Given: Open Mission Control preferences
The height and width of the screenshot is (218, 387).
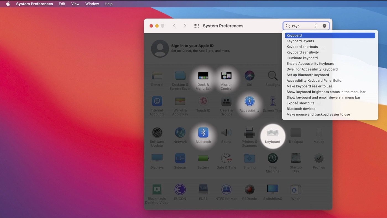Looking at the screenshot, I should pos(226,76).
